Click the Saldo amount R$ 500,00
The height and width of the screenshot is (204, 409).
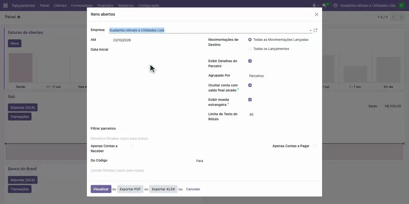point(393,106)
